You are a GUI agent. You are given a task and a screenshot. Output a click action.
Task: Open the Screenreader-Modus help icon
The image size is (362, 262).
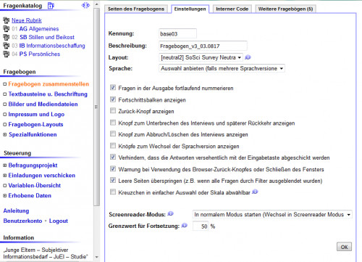[171, 213]
